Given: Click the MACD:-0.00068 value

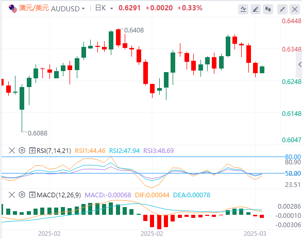Looking at the screenshot, I should click(108, 195).
